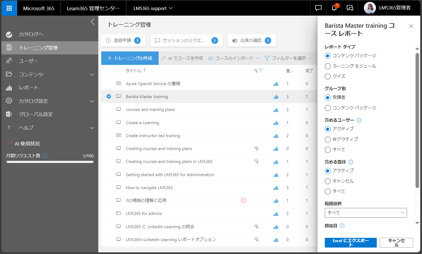This screenshot has height=254, width=422.
Task: Open report chart icon for How to navigate LMS365
Action: (x=276, y=188)
